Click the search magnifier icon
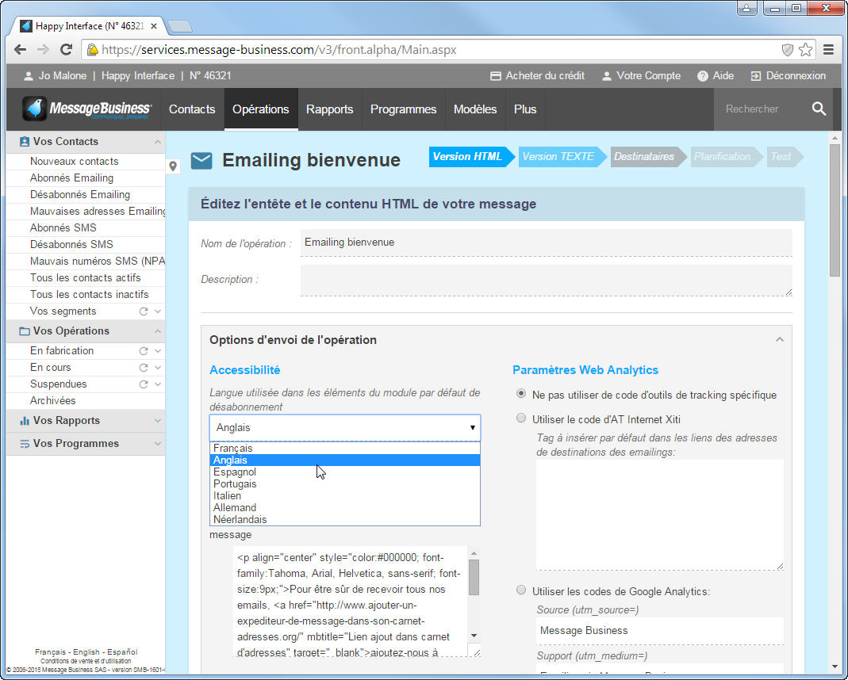 (x=819, y=109)
